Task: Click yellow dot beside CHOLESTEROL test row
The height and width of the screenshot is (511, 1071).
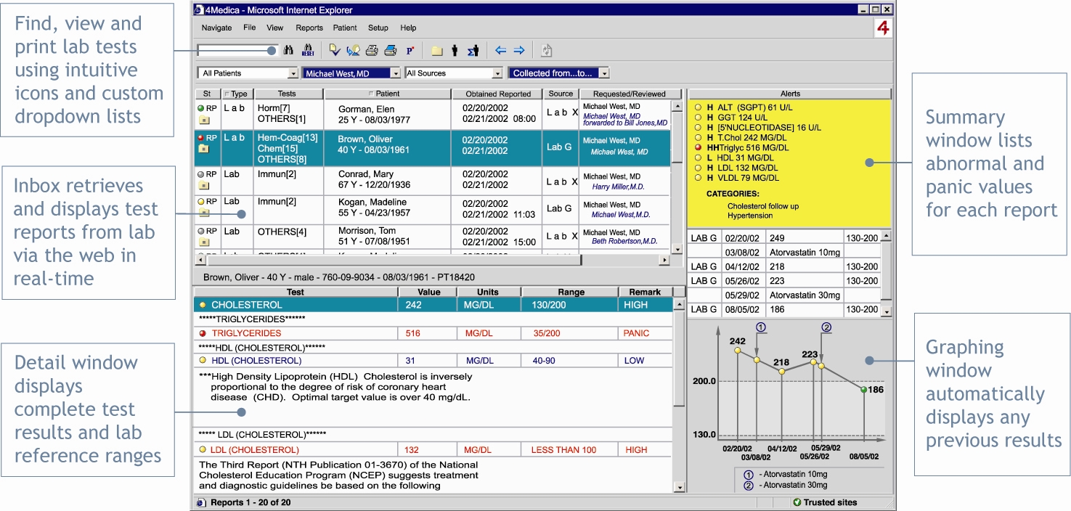Action: (203, 305)
